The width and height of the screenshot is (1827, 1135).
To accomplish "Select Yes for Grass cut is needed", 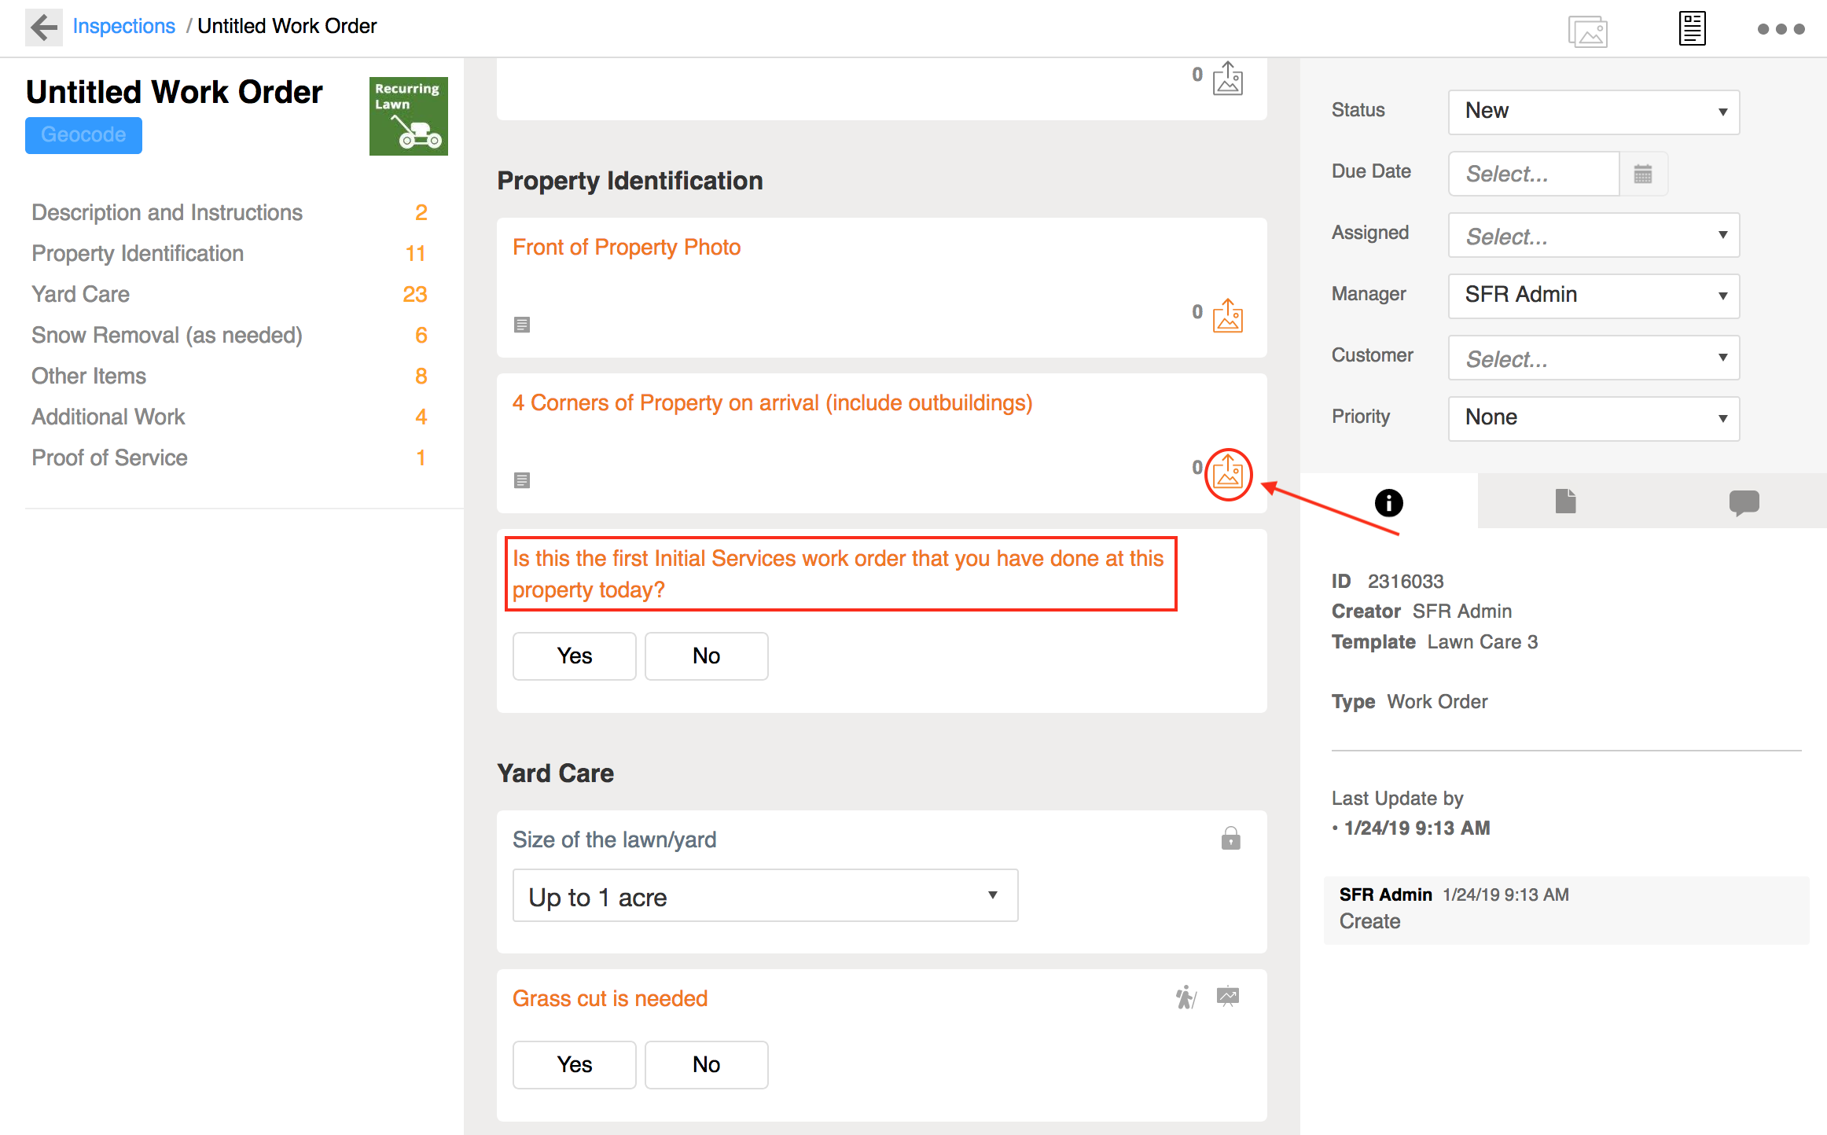I will click(574, 1064).
